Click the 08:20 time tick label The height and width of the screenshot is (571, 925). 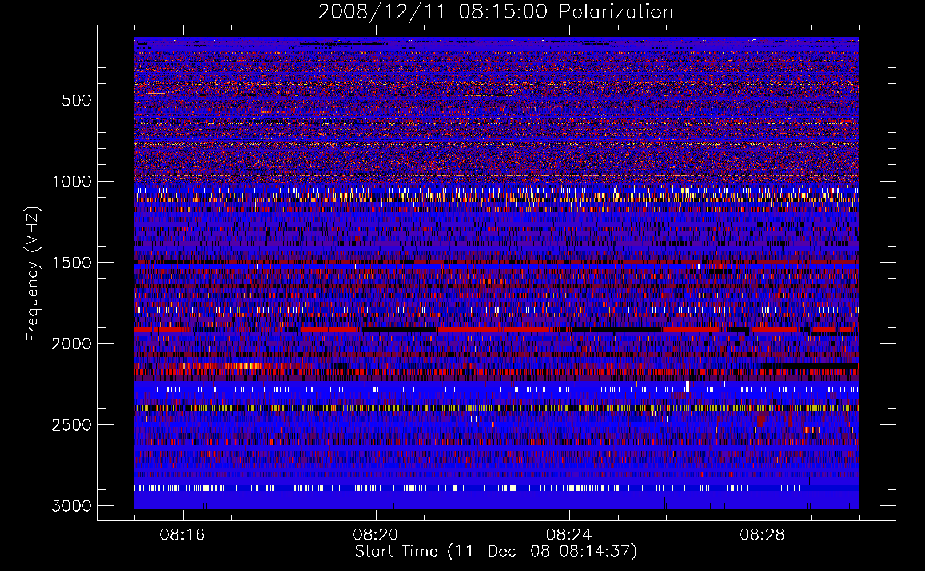[376, 535]
